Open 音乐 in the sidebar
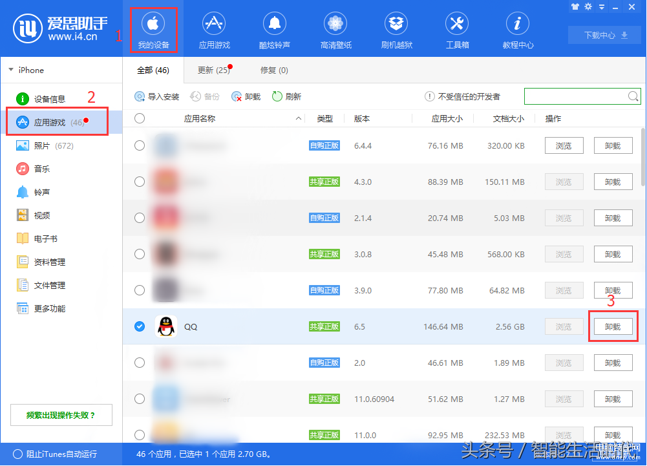The width and height of the screenshot is (647, 466). (x=33, y=169)
